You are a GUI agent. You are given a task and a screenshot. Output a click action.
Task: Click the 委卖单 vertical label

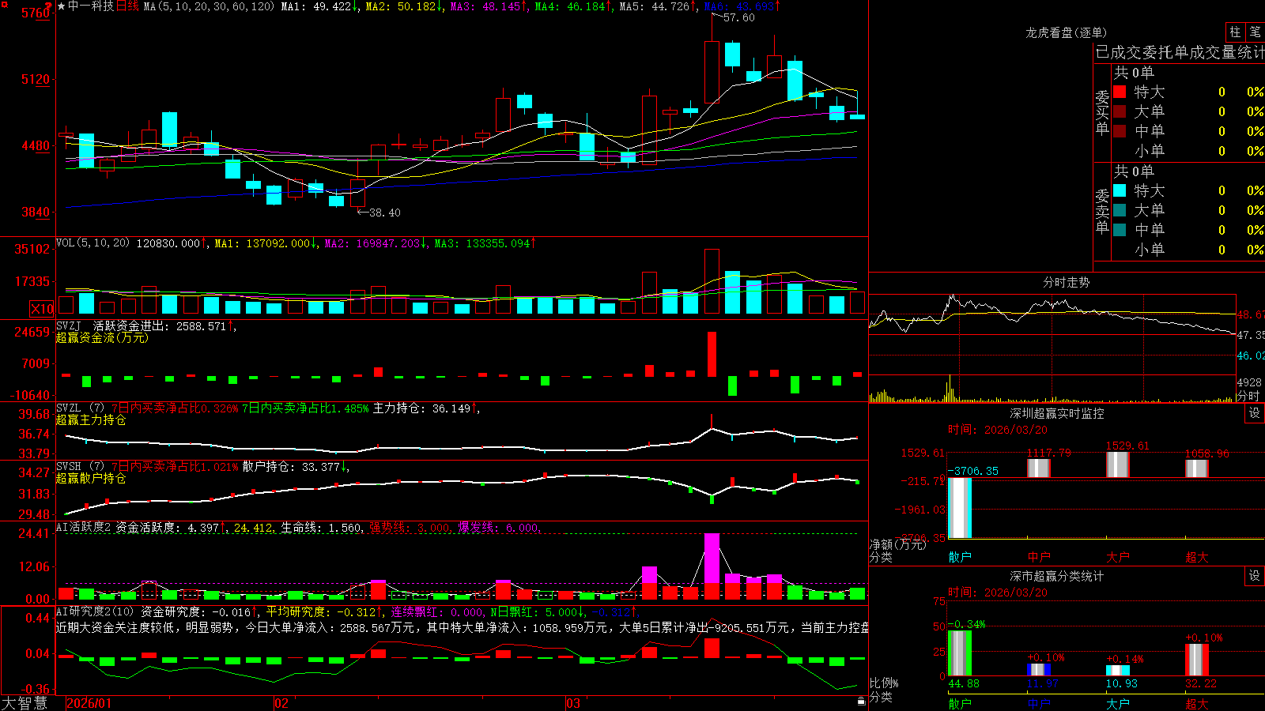coord(1102,211)
